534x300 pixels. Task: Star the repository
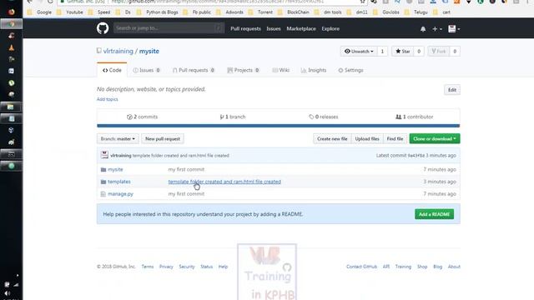click(x=402, y=52)
